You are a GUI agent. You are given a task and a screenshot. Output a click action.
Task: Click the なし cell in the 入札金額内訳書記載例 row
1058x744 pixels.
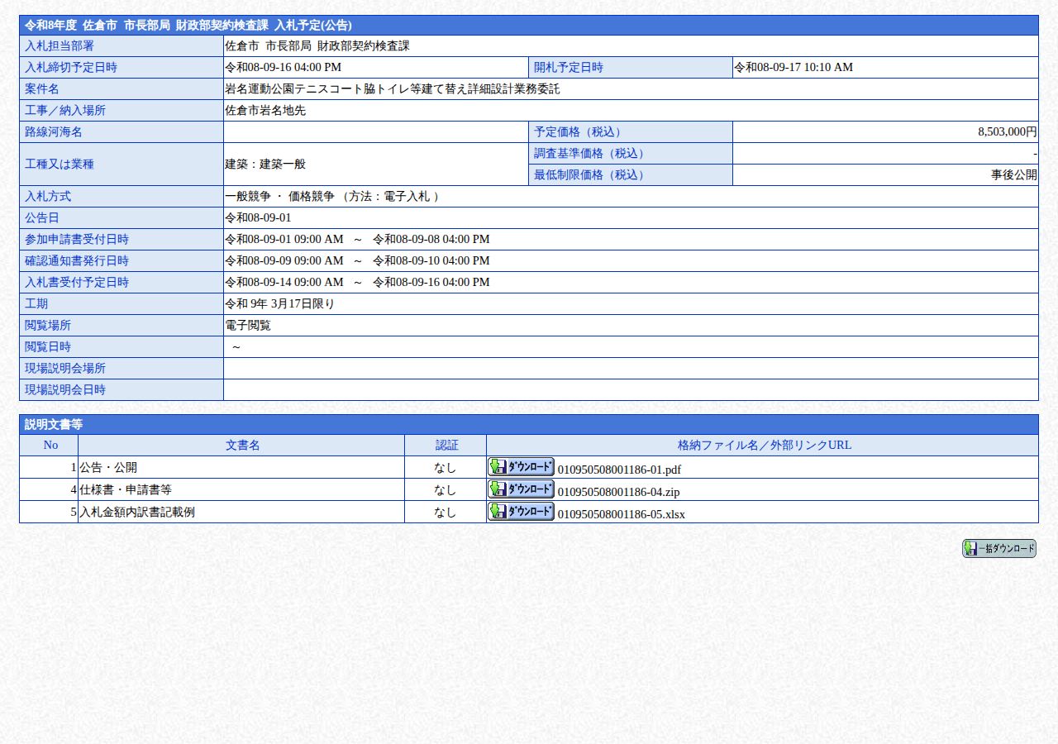pos(445,512)
